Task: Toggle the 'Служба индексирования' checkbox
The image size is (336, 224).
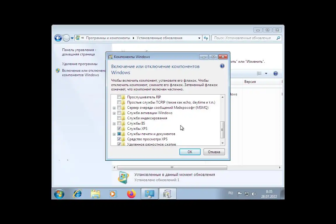Action: pos(119,118)
